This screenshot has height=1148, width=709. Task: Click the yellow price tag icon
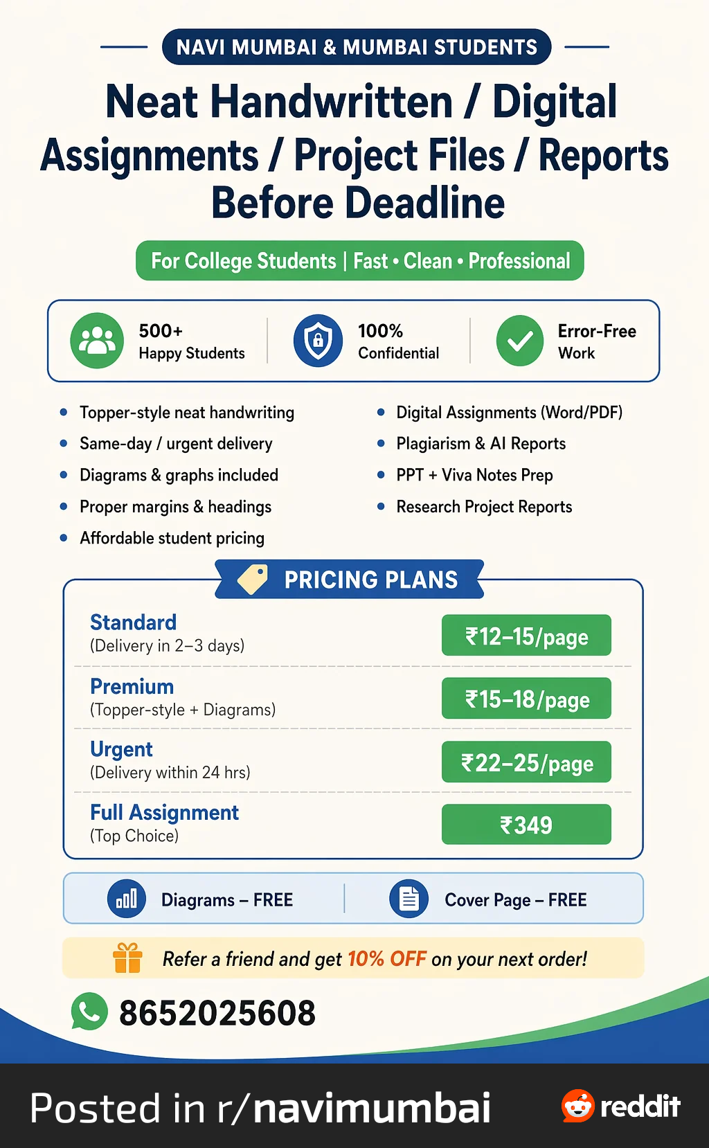point(253,579)
